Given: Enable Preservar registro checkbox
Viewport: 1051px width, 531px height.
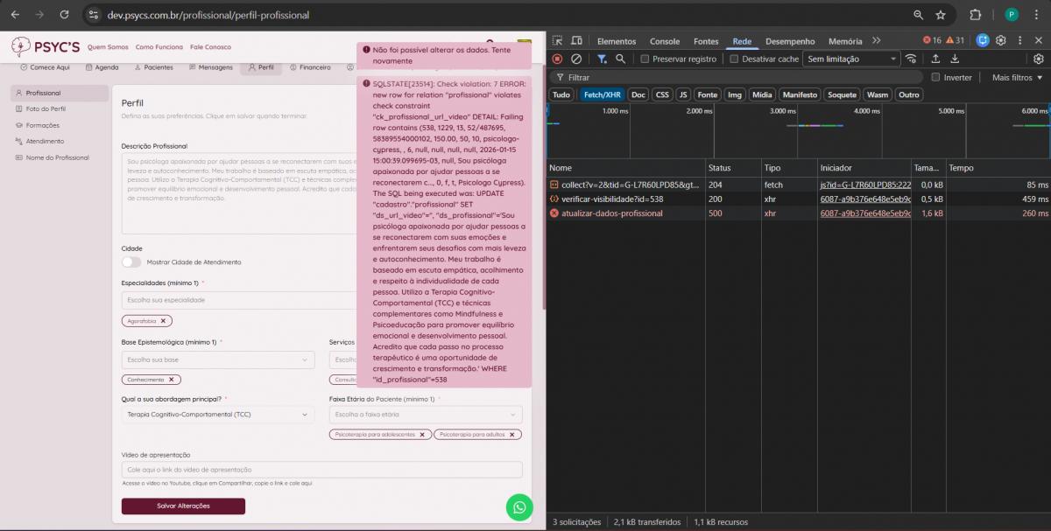Looking at the screenshot, I should pyautogui.click(x=645, y=59).
